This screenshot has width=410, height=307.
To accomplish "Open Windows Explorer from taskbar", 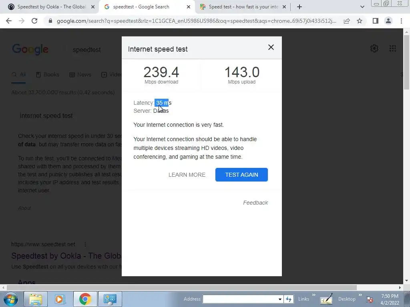I will [x=36, y=299].
